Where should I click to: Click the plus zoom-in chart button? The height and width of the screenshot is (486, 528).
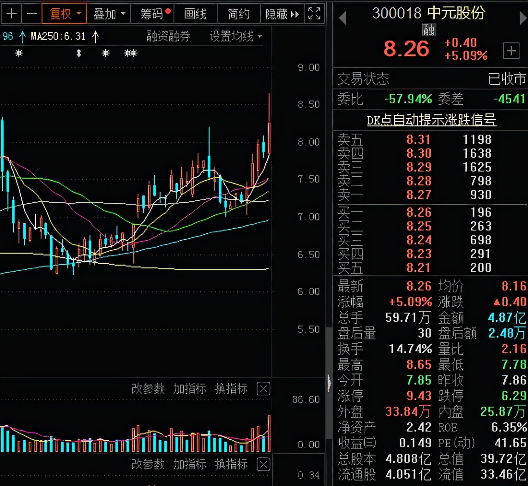(x=11, y=14)
